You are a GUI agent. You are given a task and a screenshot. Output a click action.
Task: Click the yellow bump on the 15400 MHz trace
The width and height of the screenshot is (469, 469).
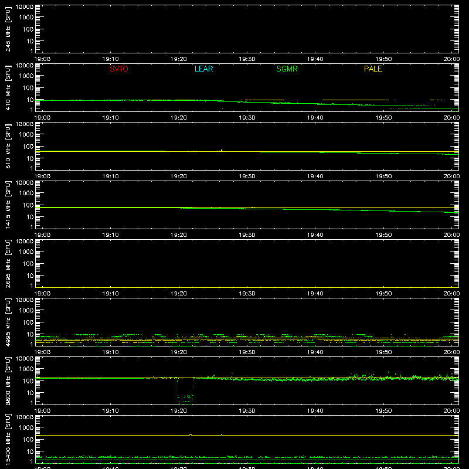tap(191, 434)
